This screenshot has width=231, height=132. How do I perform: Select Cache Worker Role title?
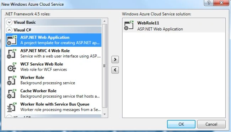pyautogui.click(x=38, y=91)
